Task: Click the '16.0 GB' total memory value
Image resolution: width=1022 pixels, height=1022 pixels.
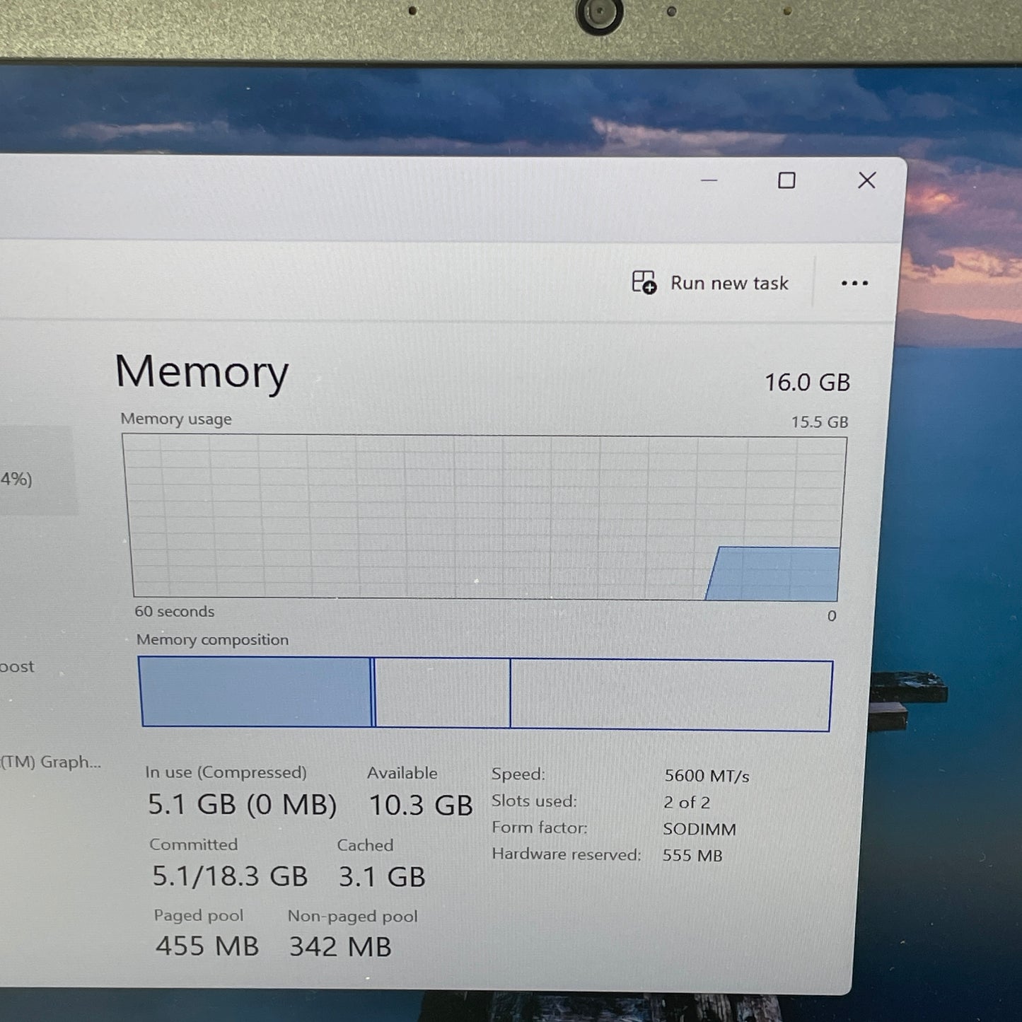Action: [807, 383]
